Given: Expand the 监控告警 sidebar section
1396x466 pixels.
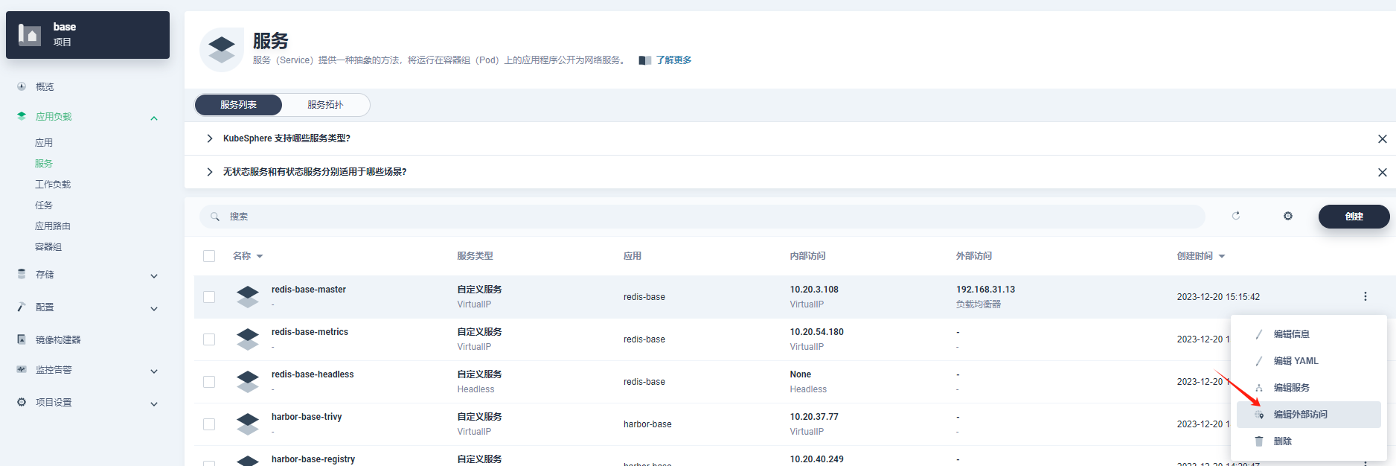Looking at the screenshot, I should pyautogui.click(x=154, y=371).
